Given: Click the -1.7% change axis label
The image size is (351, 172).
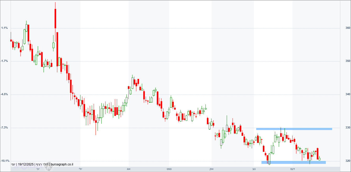Looking at the screenshot, I should 4,61.
